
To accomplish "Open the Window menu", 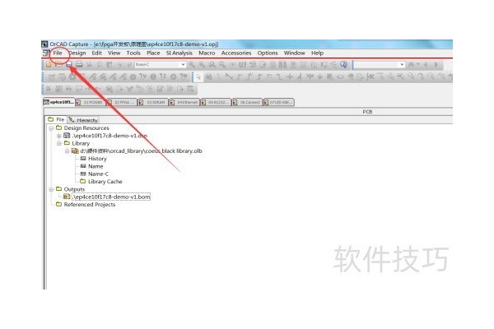I will (294, 53).
